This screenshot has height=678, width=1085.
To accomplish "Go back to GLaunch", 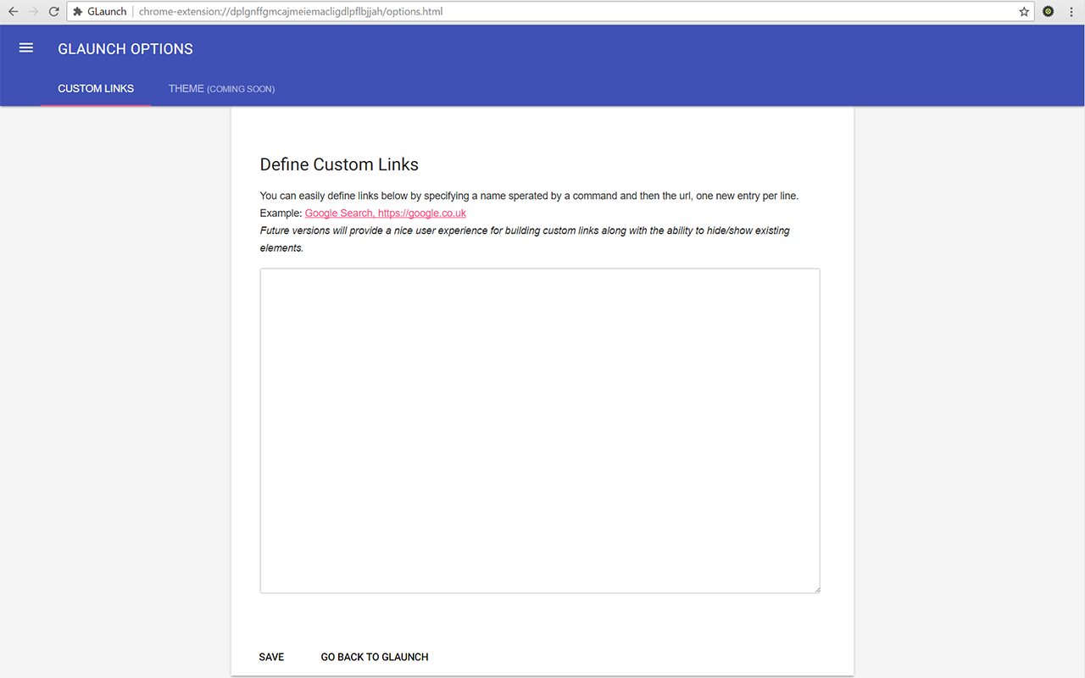I will tap(375, 657).
